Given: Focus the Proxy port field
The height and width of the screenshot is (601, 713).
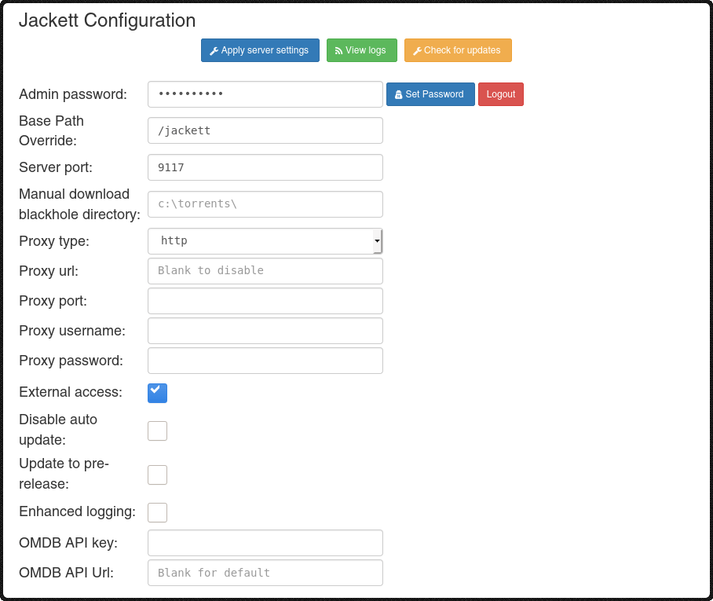Looking at the screenshot, I should point(265,301).
